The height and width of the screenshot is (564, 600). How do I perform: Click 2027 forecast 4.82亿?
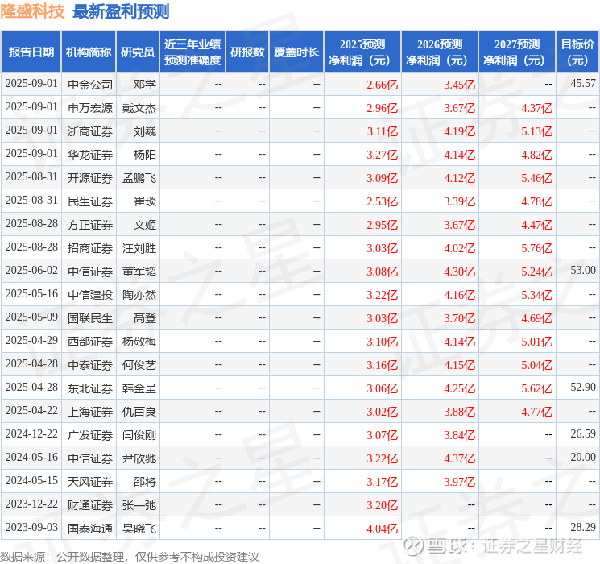coord(537,155)
